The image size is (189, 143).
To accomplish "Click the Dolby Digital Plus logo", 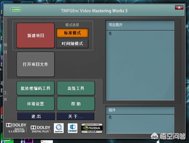I will click(40, 129).
